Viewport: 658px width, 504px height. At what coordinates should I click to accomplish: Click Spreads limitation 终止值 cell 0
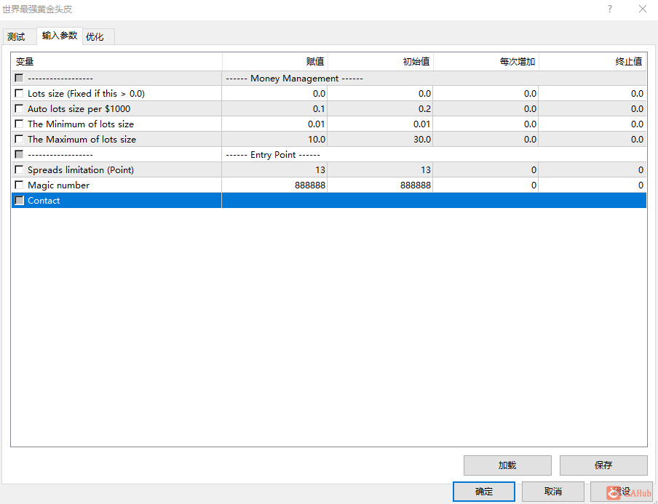point(593,169)
